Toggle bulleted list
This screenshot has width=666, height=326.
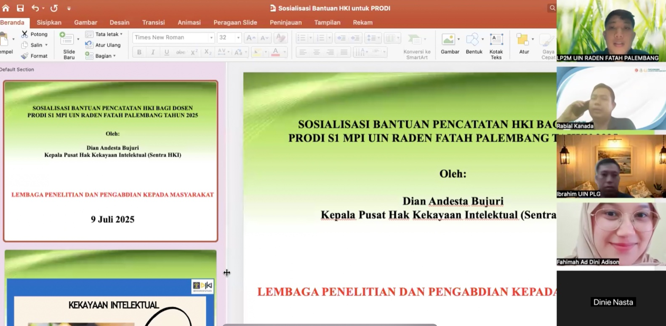click(x=301, y=38)
